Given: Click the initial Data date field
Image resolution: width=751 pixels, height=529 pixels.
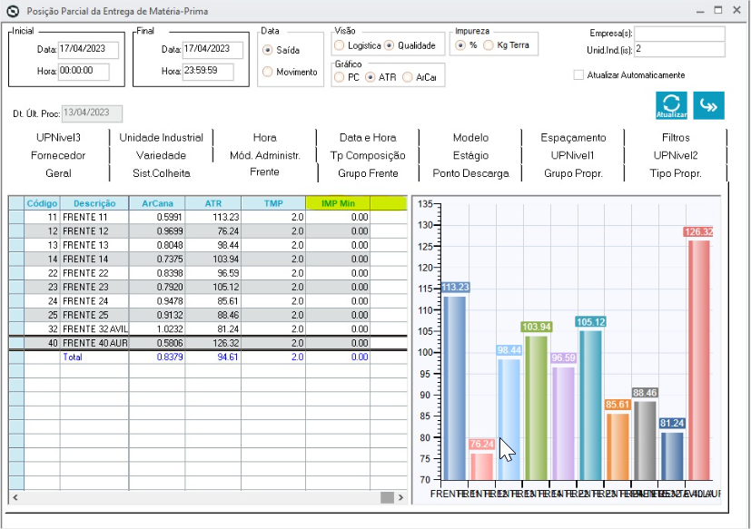Looking at the screenshot, I should [88, 49].
